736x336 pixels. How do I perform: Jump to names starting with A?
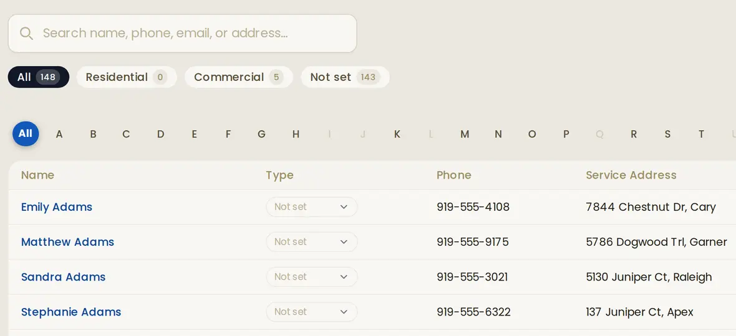coord(59,134)
